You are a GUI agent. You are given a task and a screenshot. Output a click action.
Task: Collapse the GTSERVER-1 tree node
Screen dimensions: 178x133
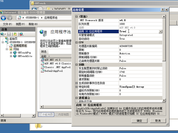pos(3,42)
